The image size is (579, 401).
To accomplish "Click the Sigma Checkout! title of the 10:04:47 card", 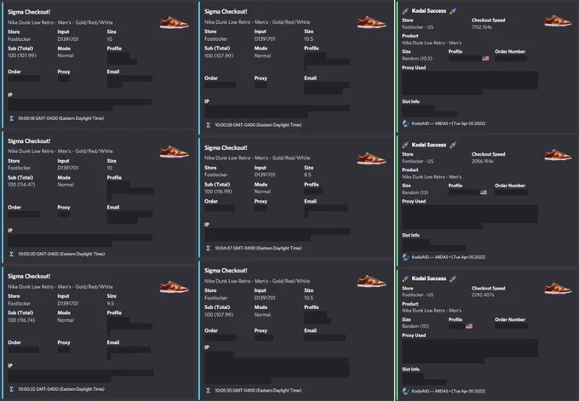I will pos(226,148).
